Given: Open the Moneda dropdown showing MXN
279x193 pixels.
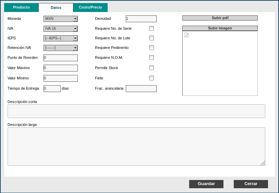Looking at the screenshot, I should [x=61, y=19].
